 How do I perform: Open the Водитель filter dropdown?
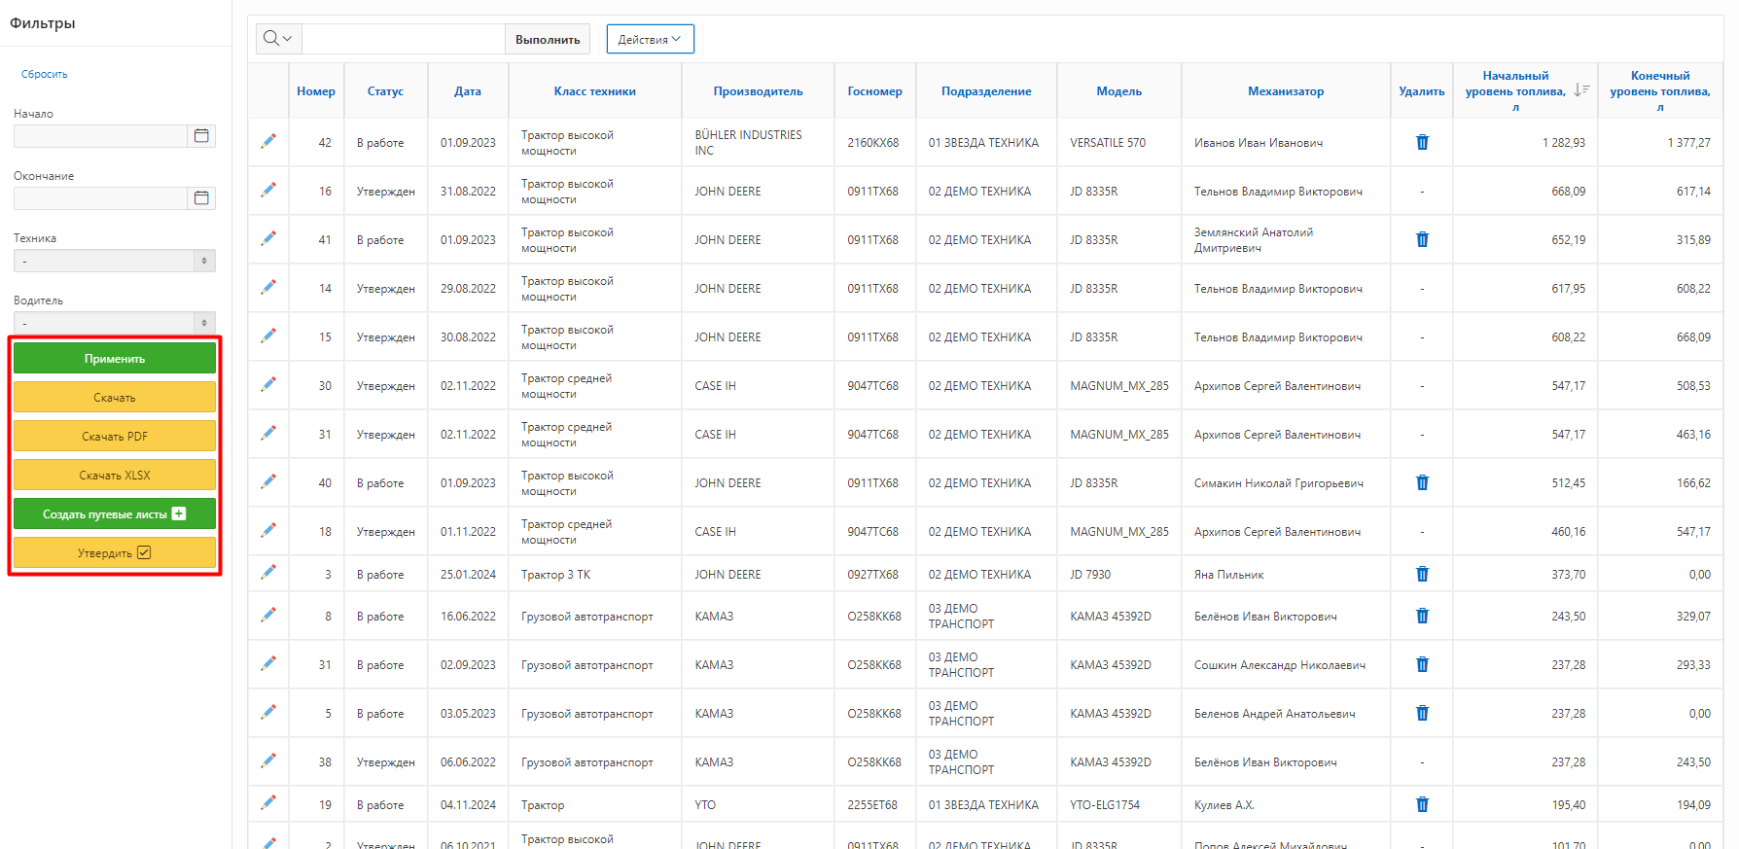click(x=115, y=323)
